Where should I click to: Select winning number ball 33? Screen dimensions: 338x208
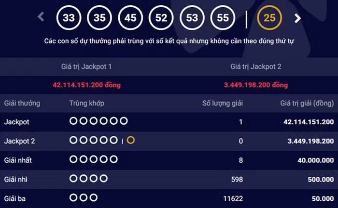[x=69, y=18]
